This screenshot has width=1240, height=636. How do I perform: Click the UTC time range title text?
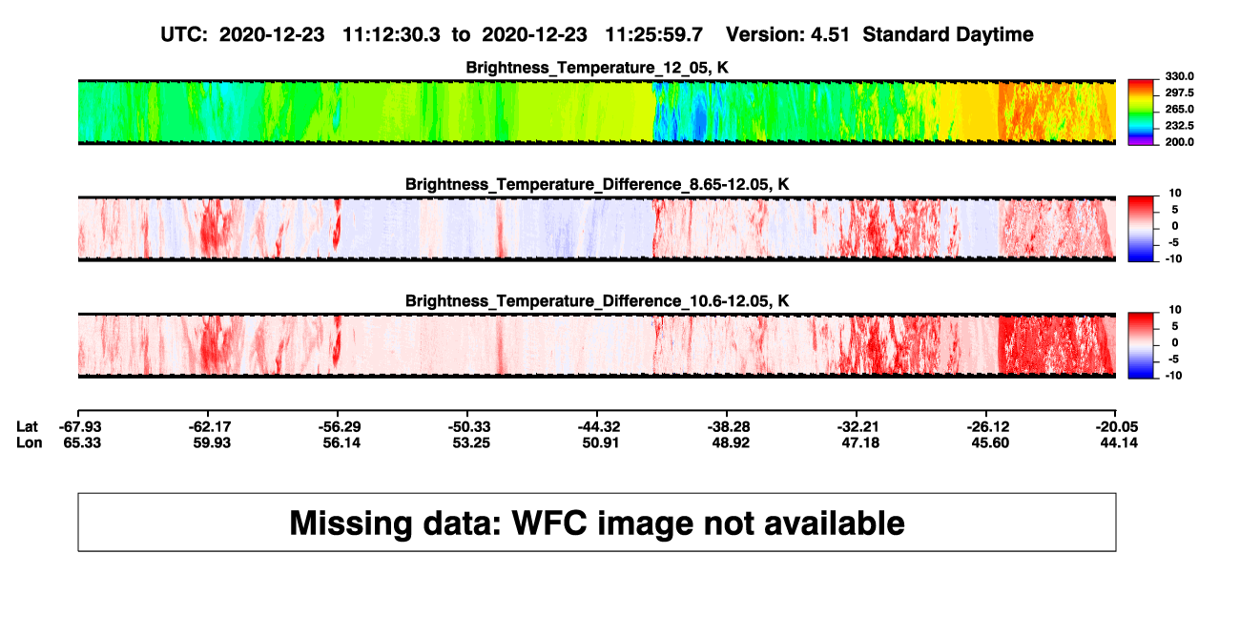tap(597, 34)
